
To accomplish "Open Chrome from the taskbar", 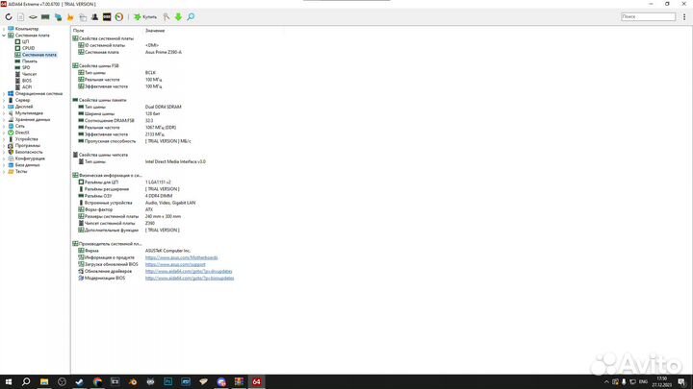I will coord(97,381).
